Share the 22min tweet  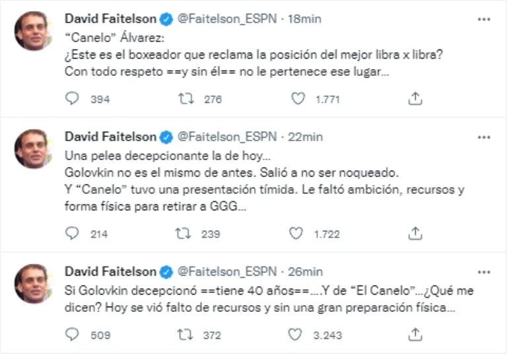tap(415, 233)
